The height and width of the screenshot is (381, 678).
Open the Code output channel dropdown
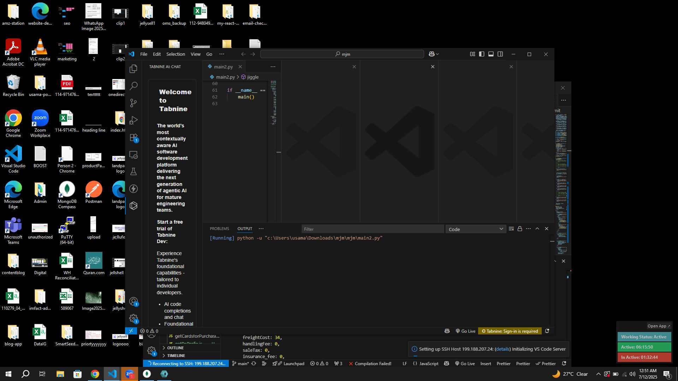point(476,229)
